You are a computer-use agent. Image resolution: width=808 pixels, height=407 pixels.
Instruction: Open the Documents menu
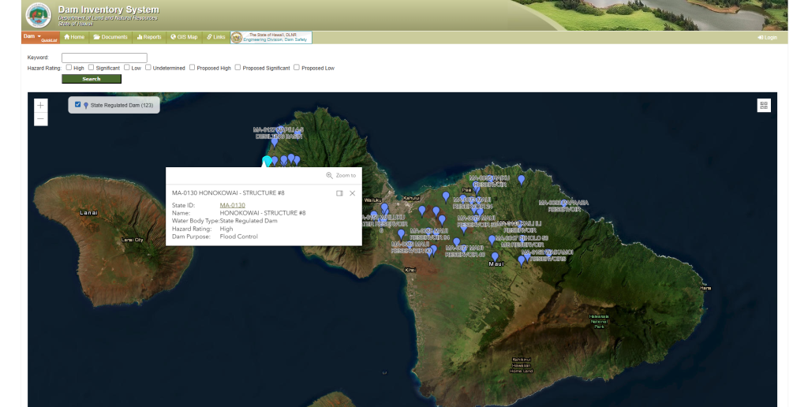[x=110, y=37]
